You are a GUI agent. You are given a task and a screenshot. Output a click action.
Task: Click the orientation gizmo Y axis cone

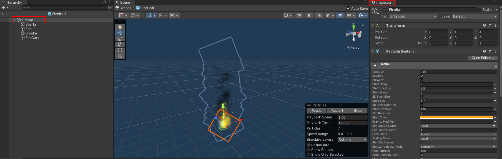coord(353,28)
